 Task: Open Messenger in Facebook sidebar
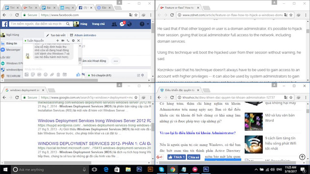tap(10, 50)
